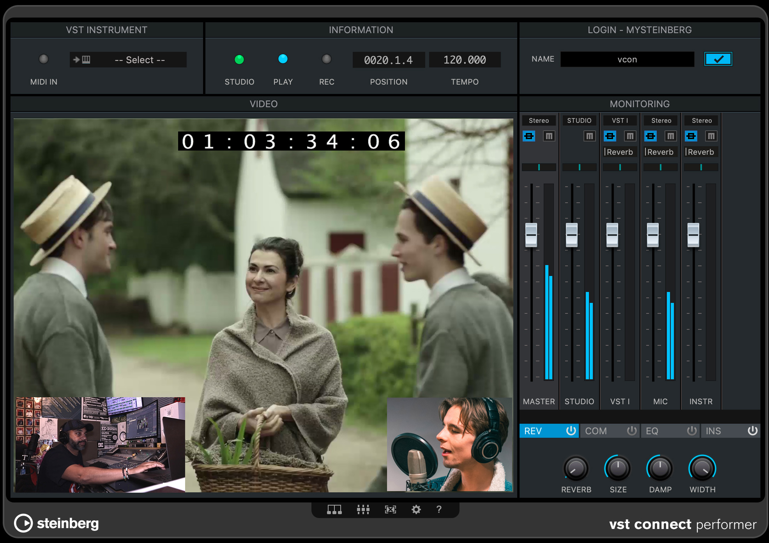Click the NAME field showing vcon

tap(627, 59)
